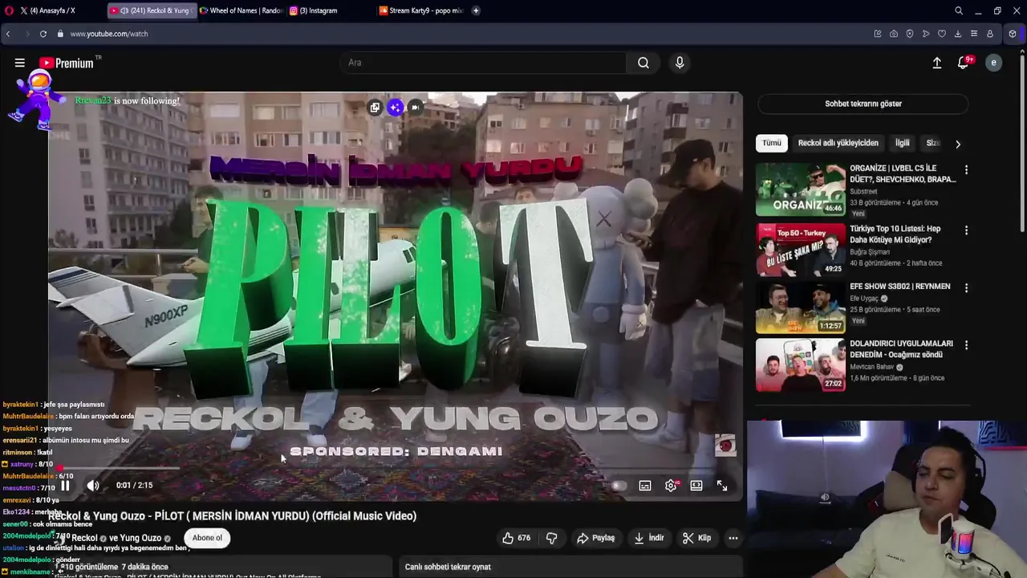Click the search magnifier button

click(x=643, y=63)
